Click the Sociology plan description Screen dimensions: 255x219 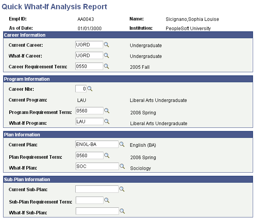point(141,168)
